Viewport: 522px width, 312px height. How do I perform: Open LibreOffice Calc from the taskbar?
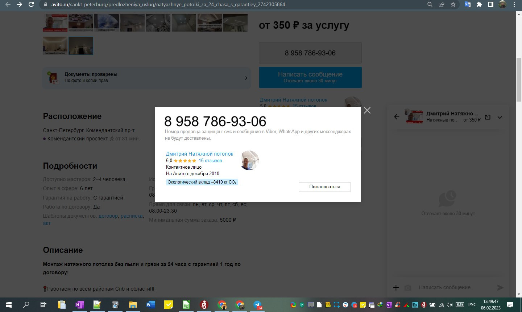click(186, 305)
